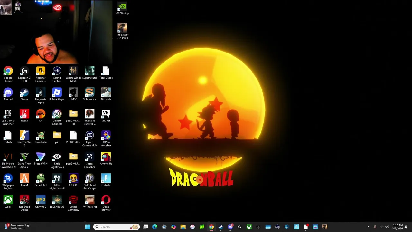The image size is (412, 232).
Task: Select EA app desktop icon
Action: point(41,116)
